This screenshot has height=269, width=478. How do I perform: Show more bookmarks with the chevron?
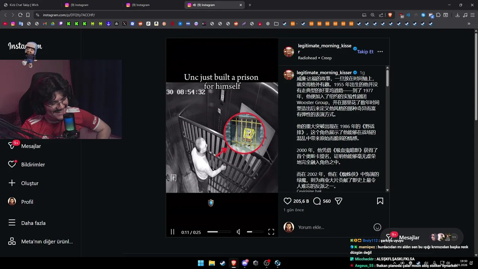[x=469, y=24]
